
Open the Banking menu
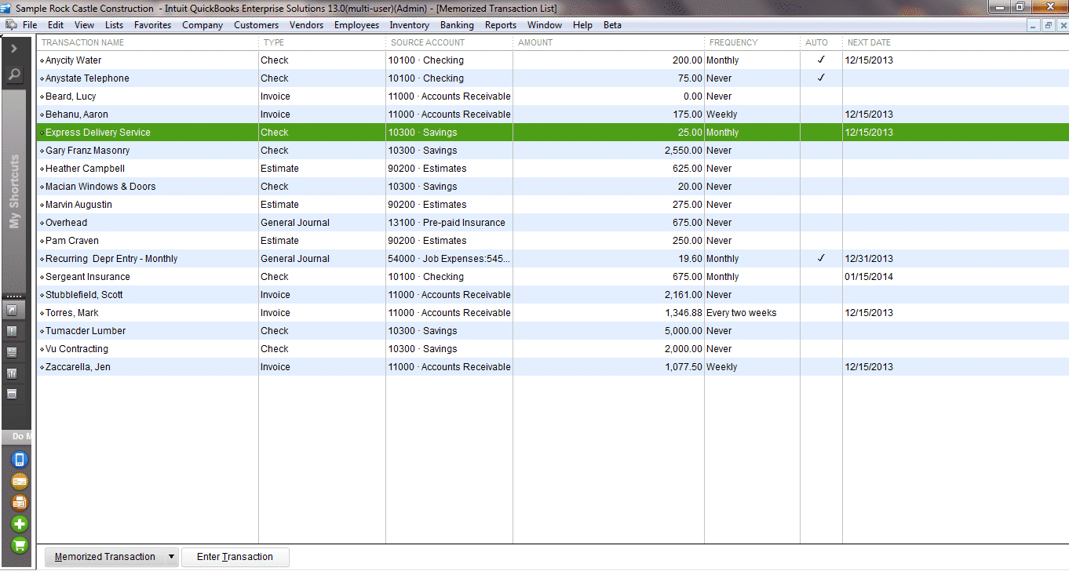click(x=457, y=25)
